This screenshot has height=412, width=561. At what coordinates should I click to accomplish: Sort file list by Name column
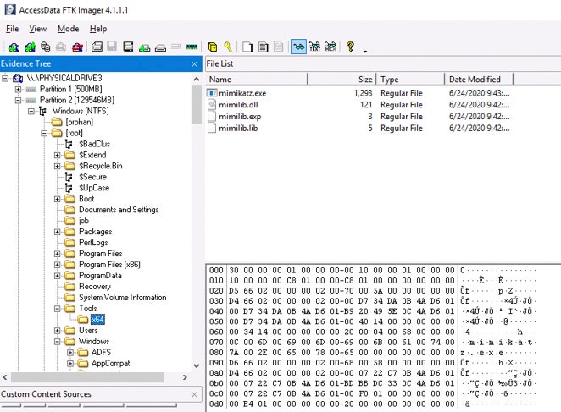256,80
